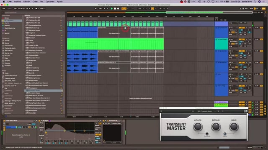268x150 pixels.
Task: Toggle the Key map mode button
Action: [246, 8]
